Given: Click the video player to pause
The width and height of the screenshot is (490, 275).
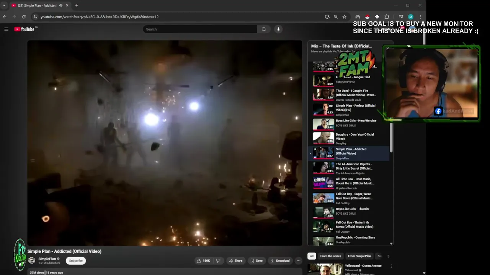Looking at the screenshot, I should click(165, 143).
